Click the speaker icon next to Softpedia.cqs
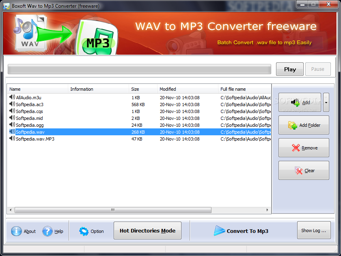Viewport: 341px width, 256px height. [x=12, y=111]
